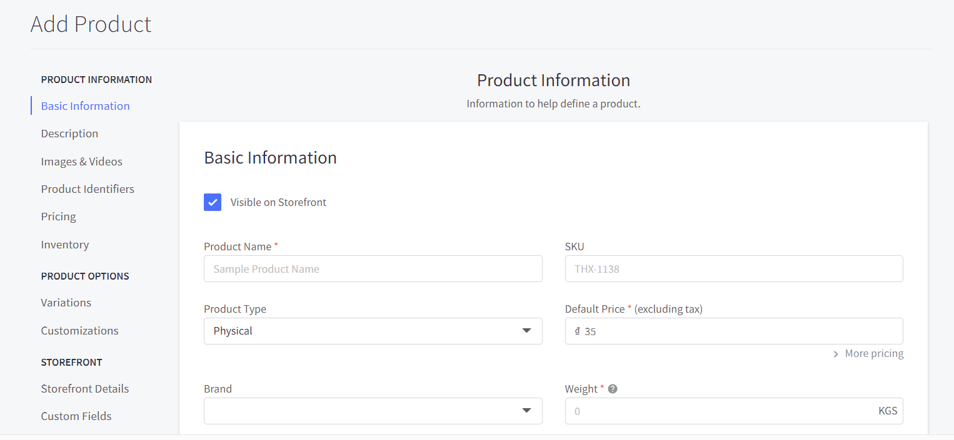
Task: Click the Weight help question mark icon
Action: [613, 389]
